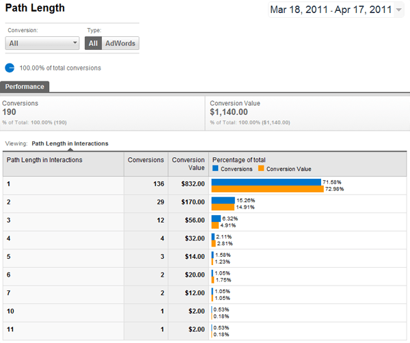Select the 'All' type toggle button

[x=94, y=43]
